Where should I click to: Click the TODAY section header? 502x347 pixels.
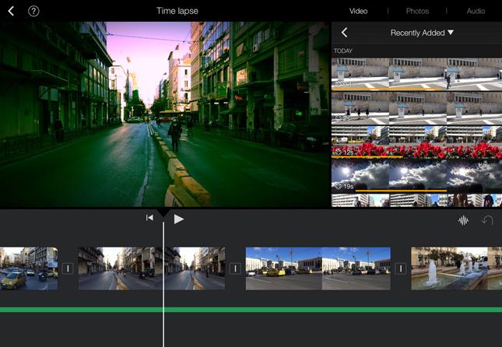coord(343,51)
